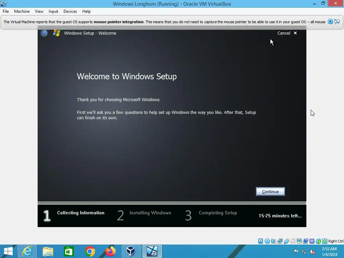This screenshot has width=344, height=258.
Task: Click the hard disk activity status icon
Action: [260, 241]
